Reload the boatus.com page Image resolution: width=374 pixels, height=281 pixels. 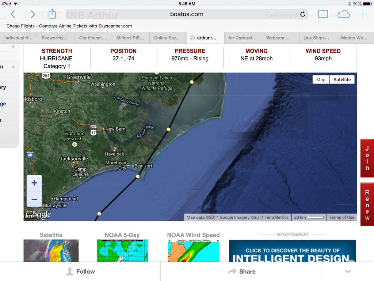(x=302, y=14)
